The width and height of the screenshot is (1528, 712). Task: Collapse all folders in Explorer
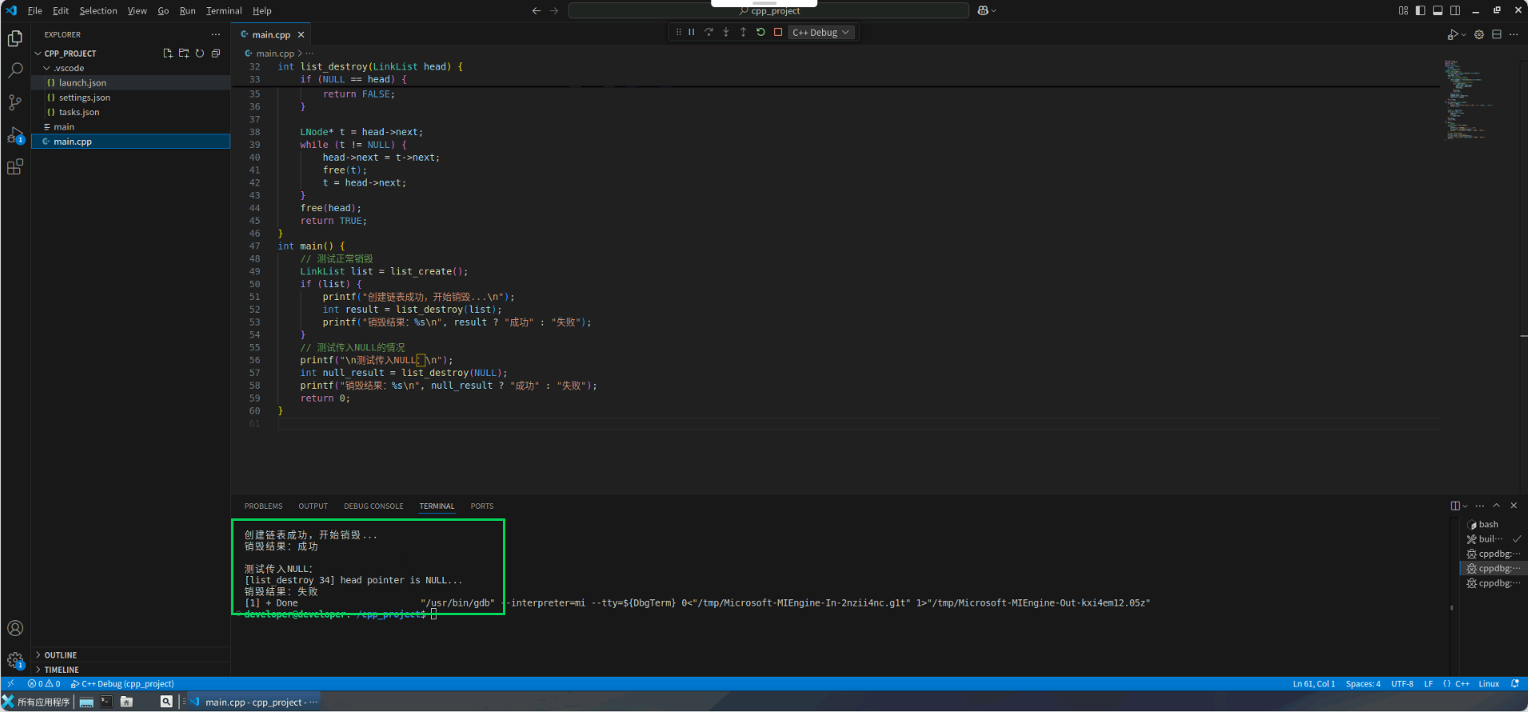click(216, 53)
